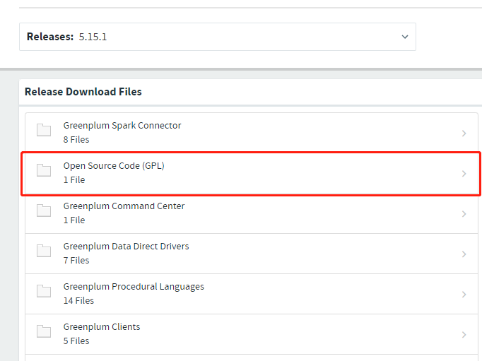This screenshot has height=361, width=482.
Task: Expand the Greenplum Clients row chevron
Action: click(x=464, y=335)
